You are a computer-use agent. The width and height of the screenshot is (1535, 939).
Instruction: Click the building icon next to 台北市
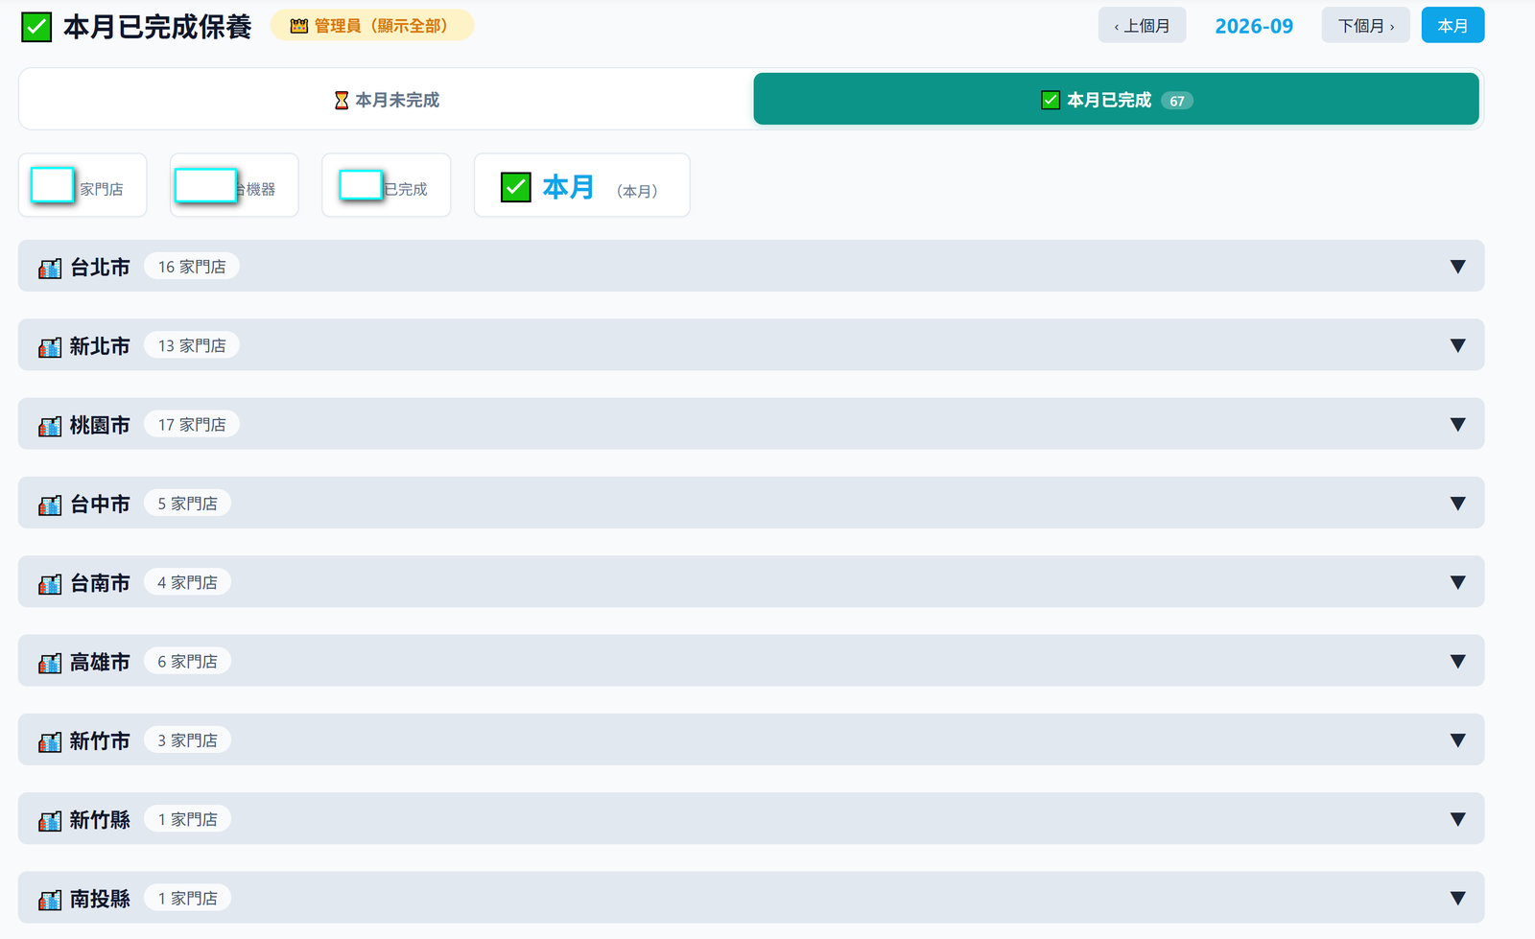click(x=50, y=268)
